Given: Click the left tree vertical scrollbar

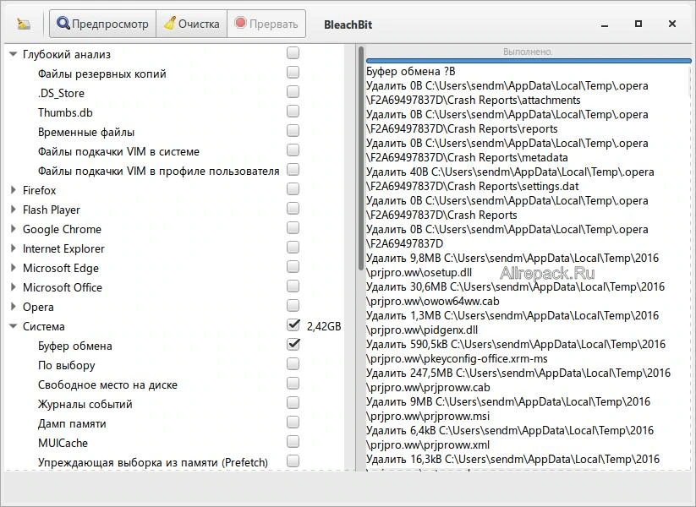Looking at the screenshot, I should pyautogui.click(x=361, y=158).
